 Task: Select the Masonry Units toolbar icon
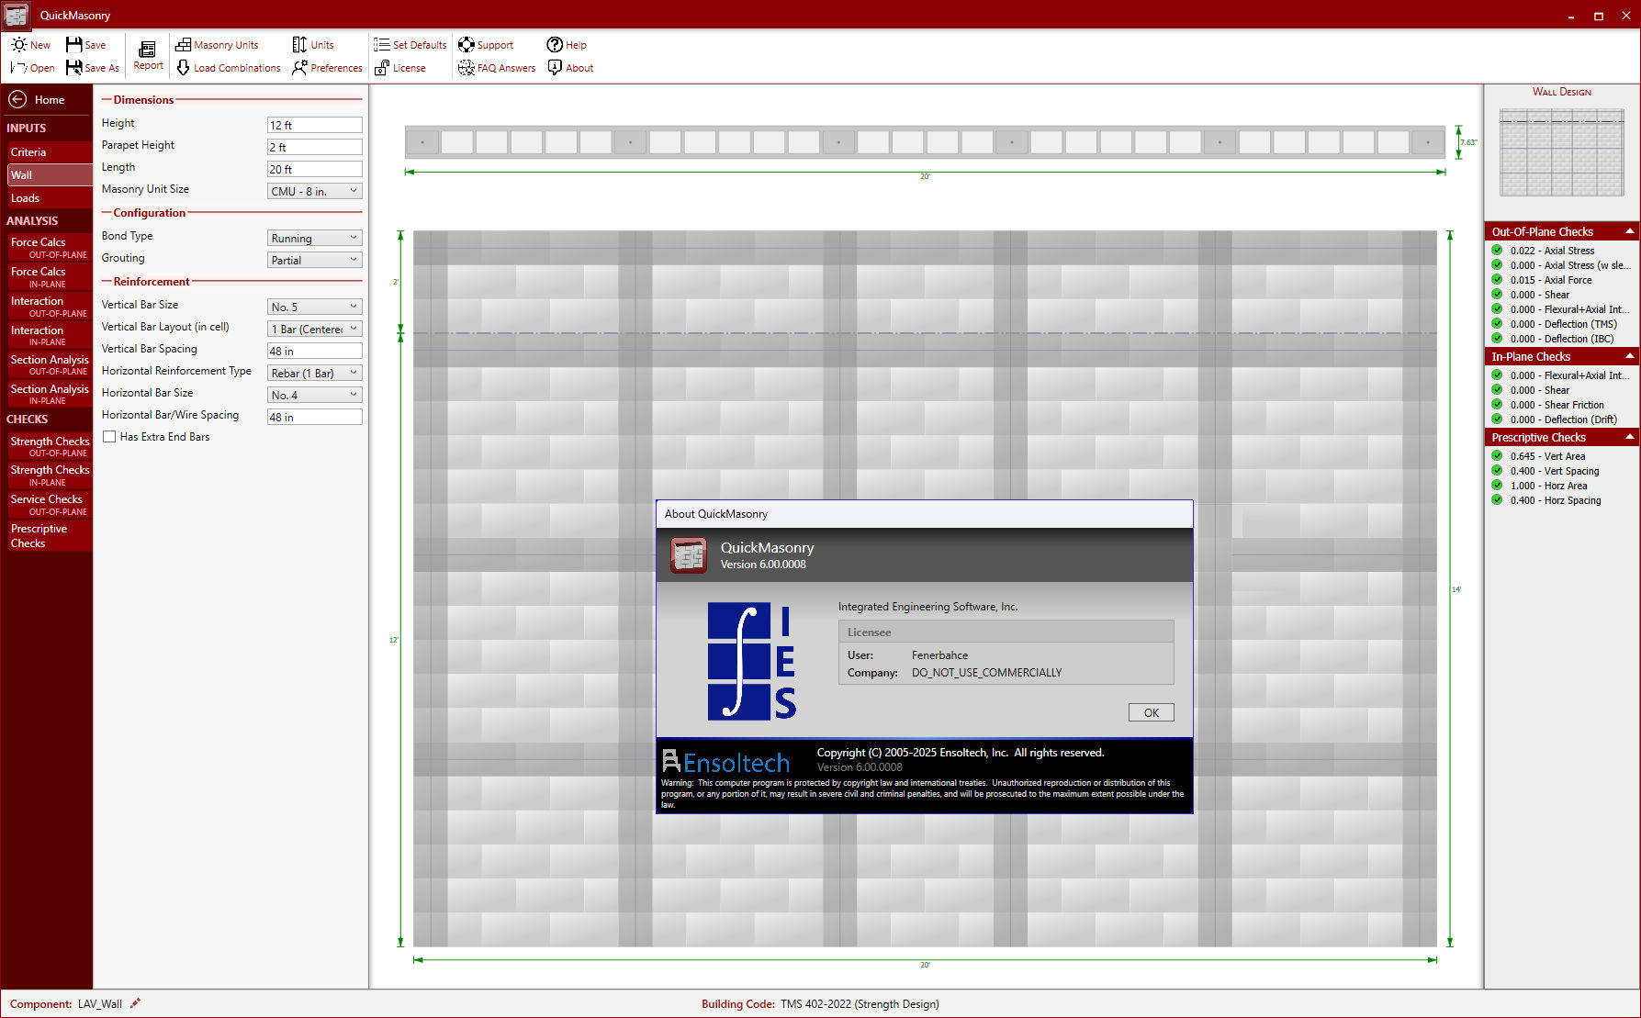[218, 44]
